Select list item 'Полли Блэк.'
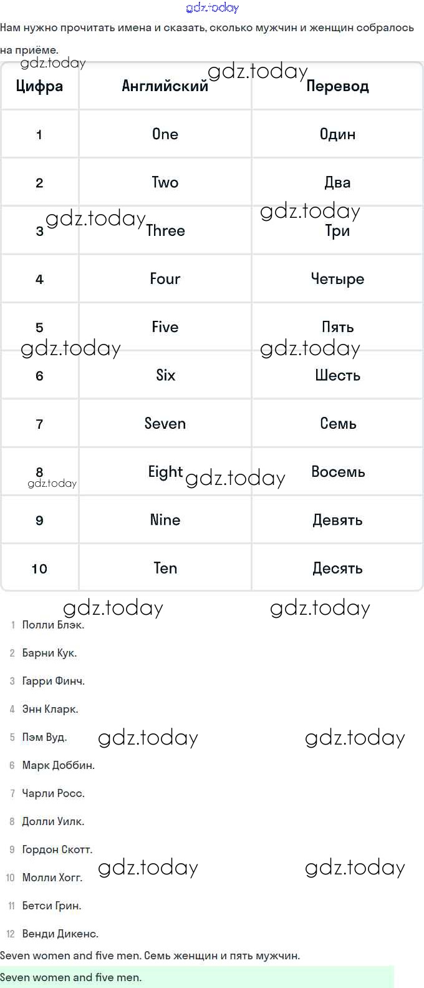This screenshot has width=424, height=988. tap(53, 625)
